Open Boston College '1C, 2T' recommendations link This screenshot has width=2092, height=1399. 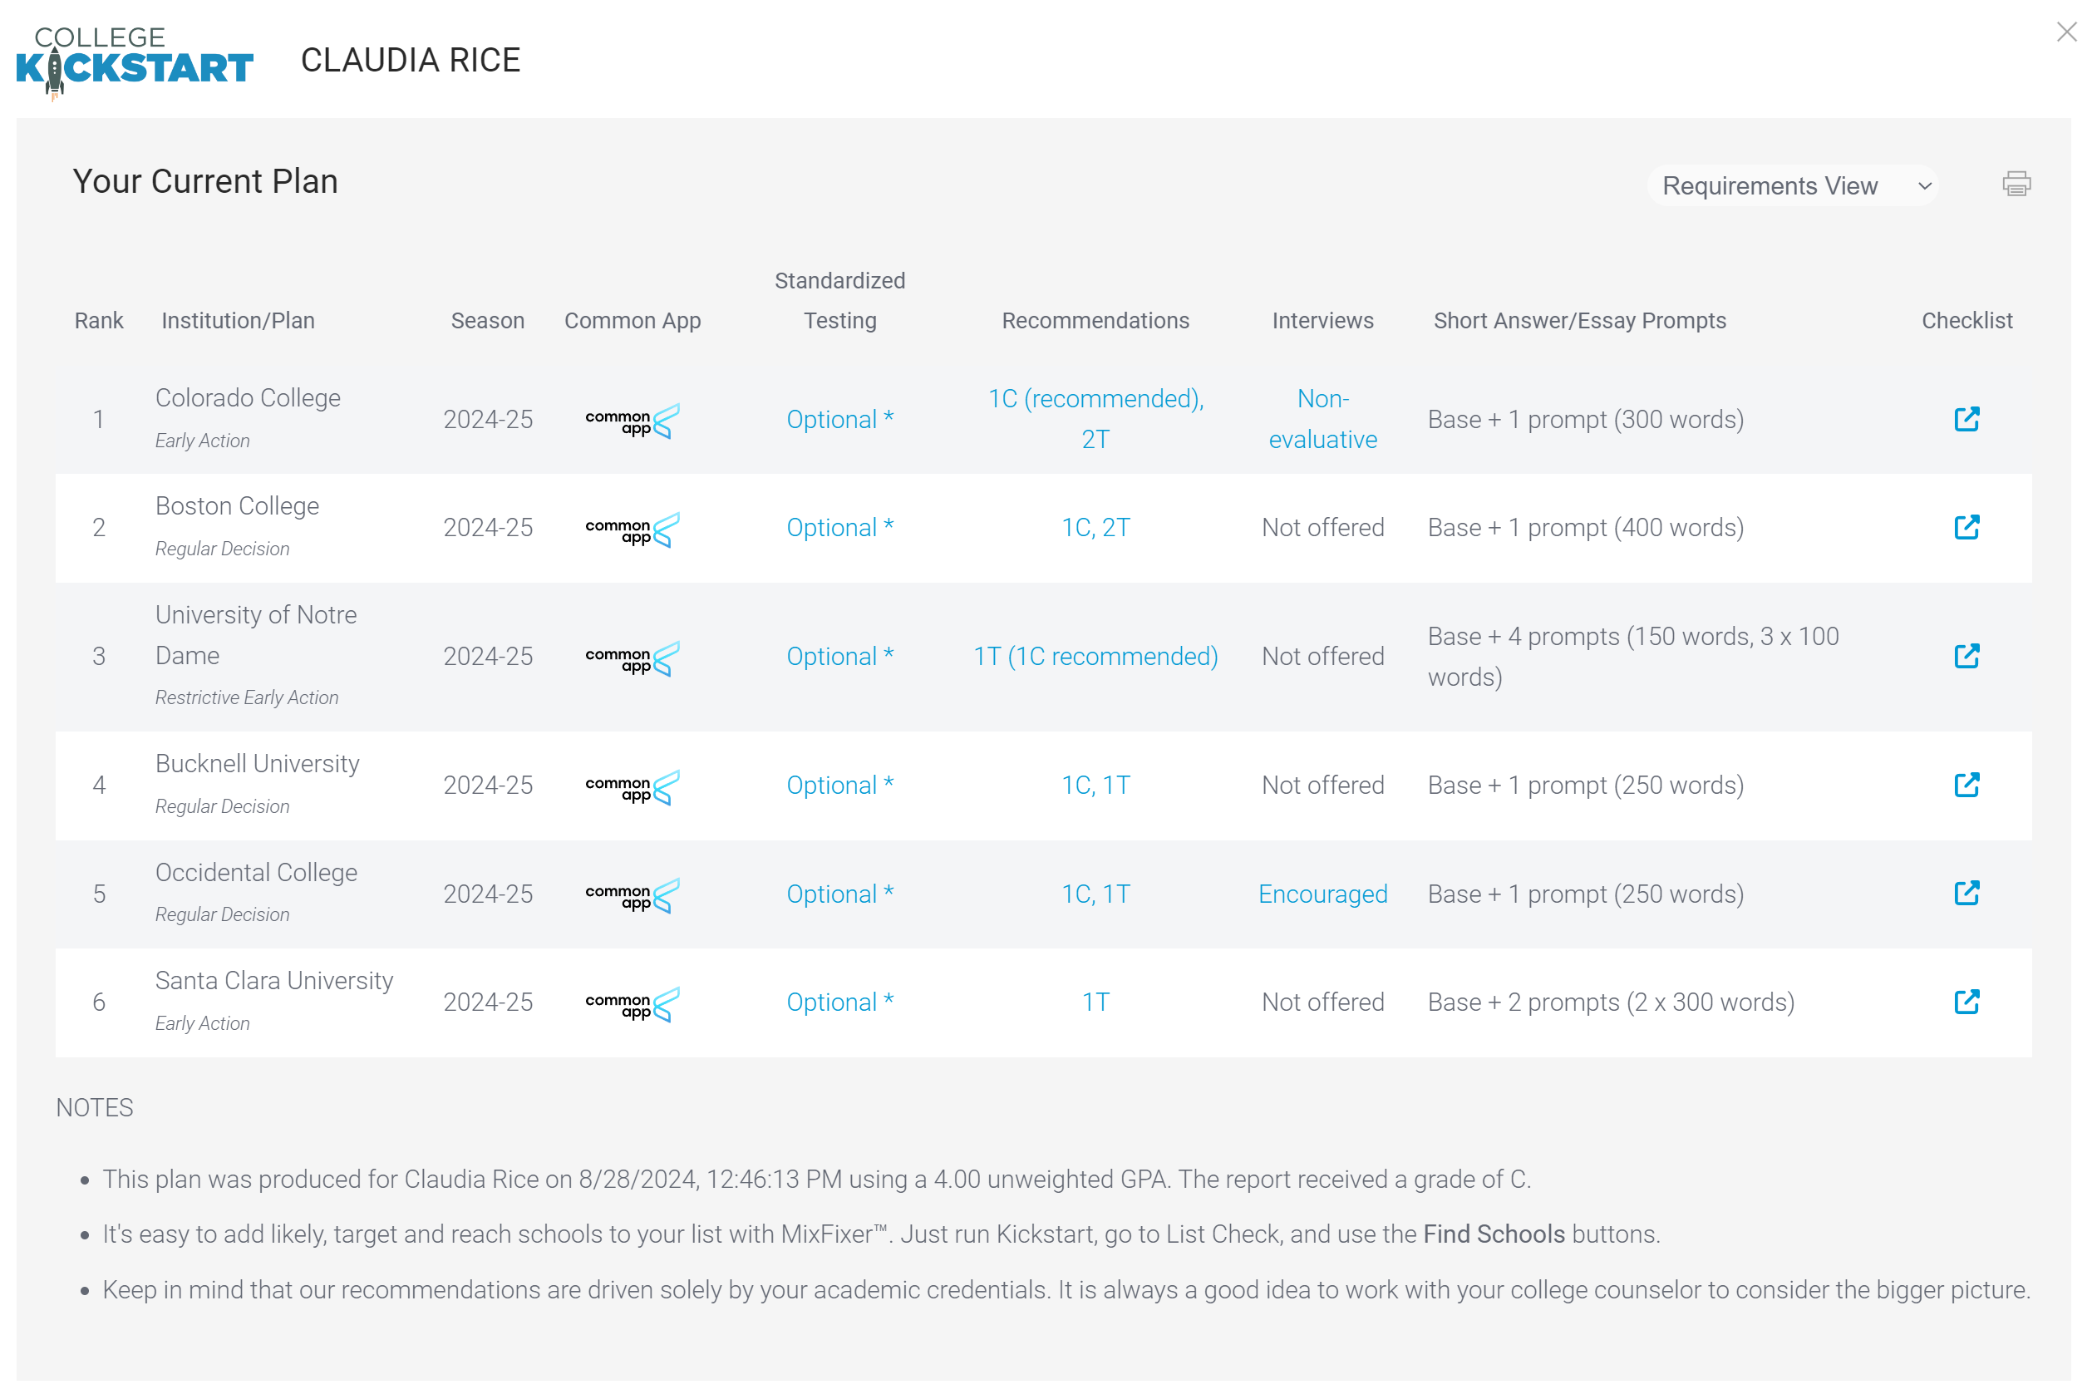point(1095,527)
